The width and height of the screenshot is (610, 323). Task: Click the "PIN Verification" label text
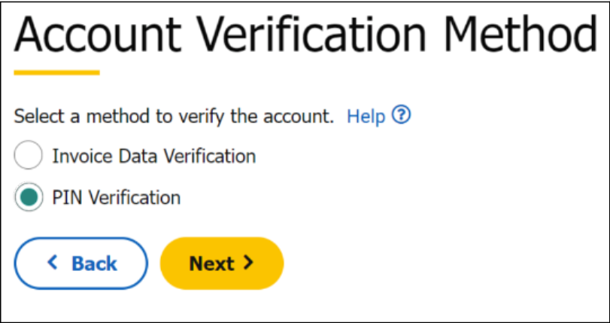tap(116, 198)
